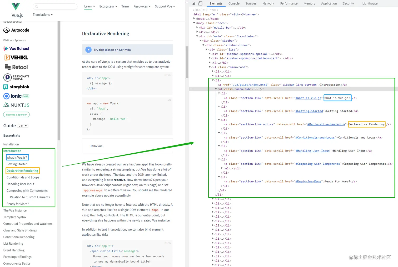Viewport: 398px width, 267px height.
Task: Open Template Syntax sidebar link
Action: pyautogui.click(x=15, y=217)
